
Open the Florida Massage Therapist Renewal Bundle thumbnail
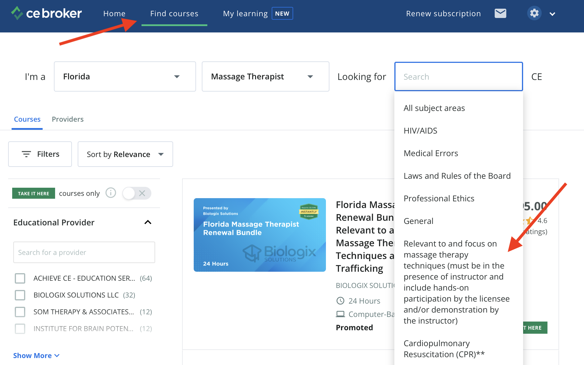pyautogui.click(x=260, y=235)
